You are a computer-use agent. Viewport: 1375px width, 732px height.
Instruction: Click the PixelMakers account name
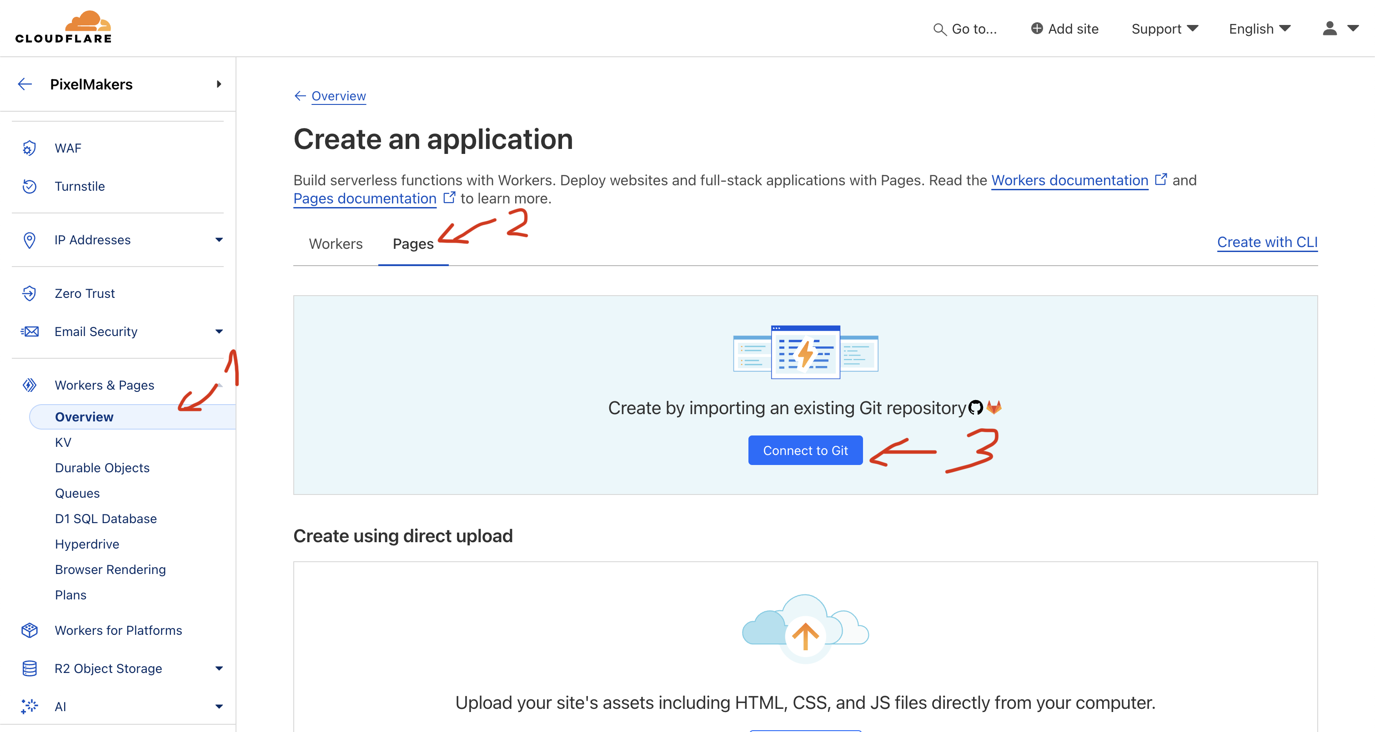click(x=91, y=84)
